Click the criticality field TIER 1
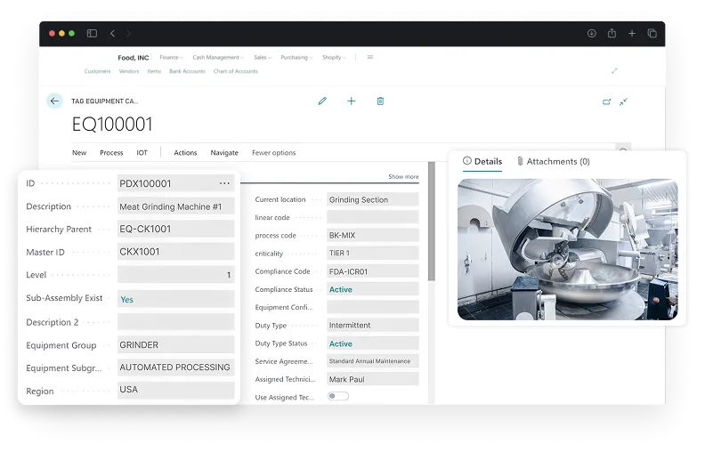 coord(373,253)
